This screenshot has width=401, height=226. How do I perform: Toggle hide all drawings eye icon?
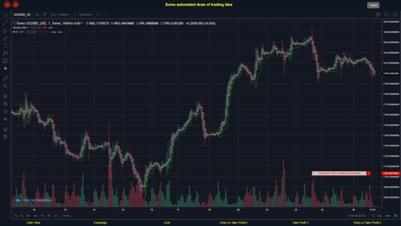(5, 119)
